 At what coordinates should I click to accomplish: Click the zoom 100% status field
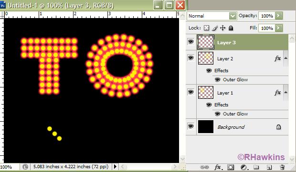(10, 167)
